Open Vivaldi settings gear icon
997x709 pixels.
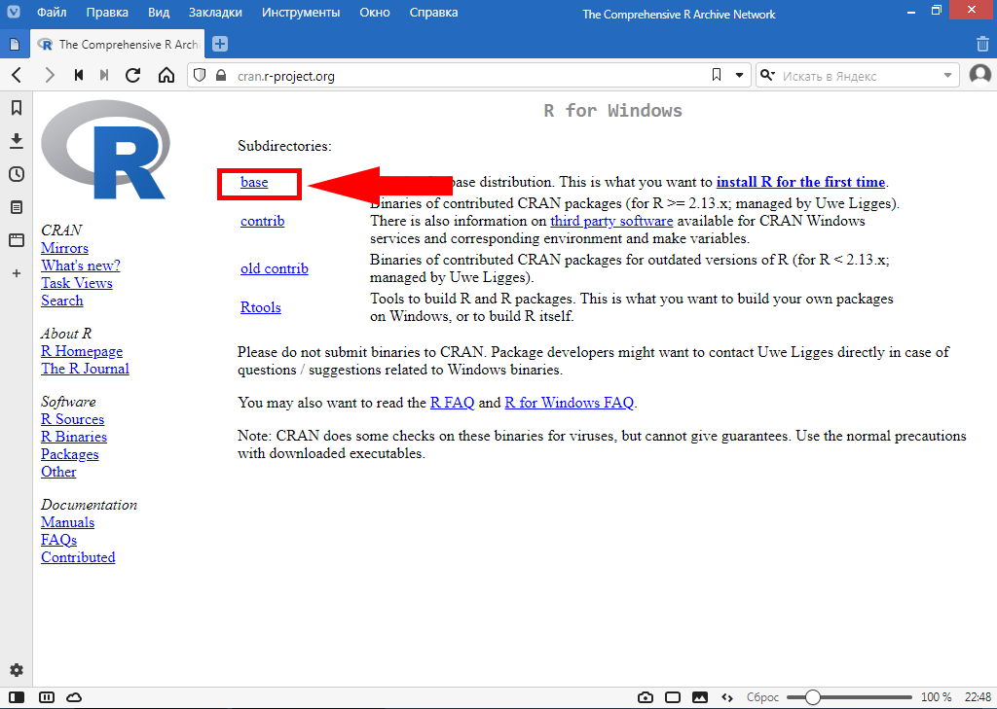pos(16,670)
